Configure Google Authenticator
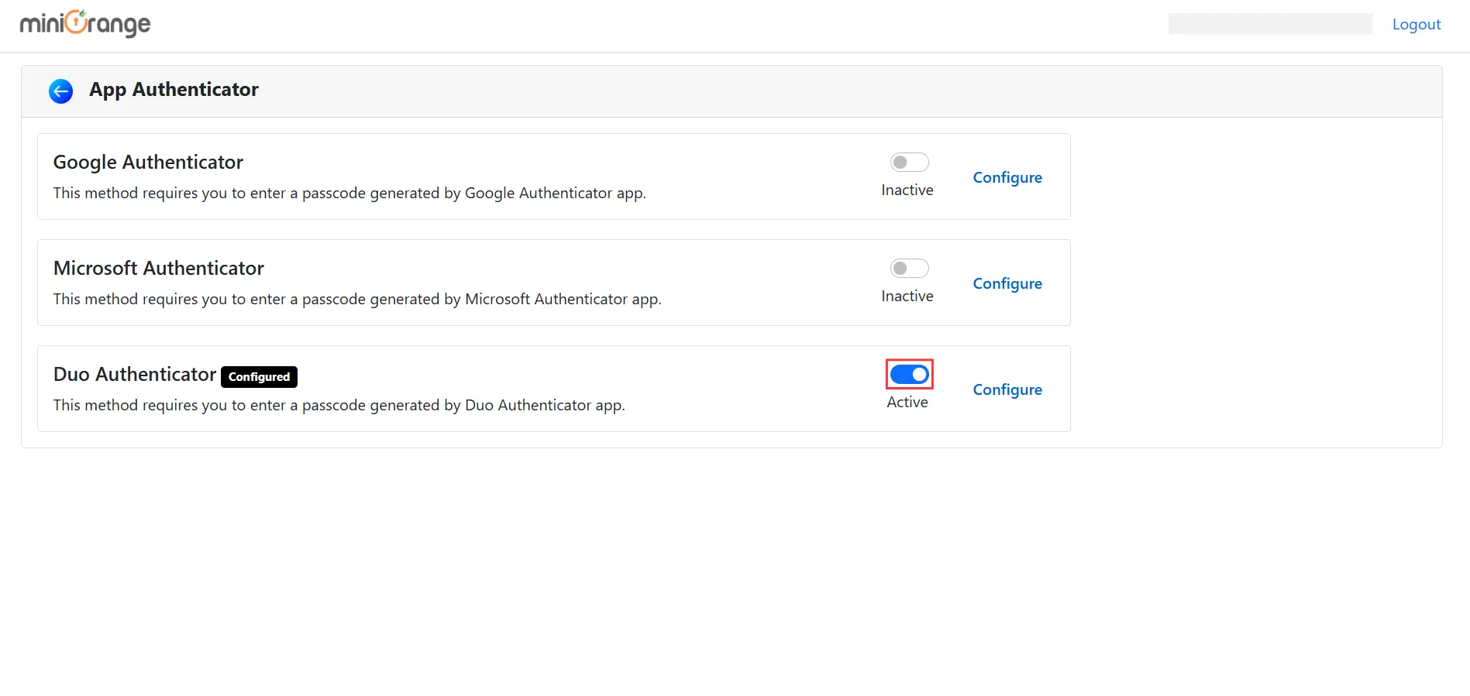The image size is (1470, 696). tap(1007, 177)
